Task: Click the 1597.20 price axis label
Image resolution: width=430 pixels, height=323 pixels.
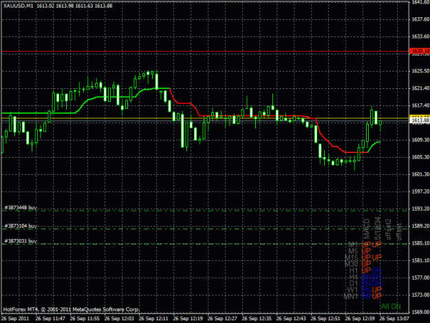Action: click(420, 191)
